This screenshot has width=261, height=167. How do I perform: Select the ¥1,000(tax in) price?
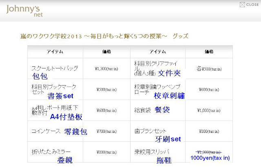click(209, 110)
